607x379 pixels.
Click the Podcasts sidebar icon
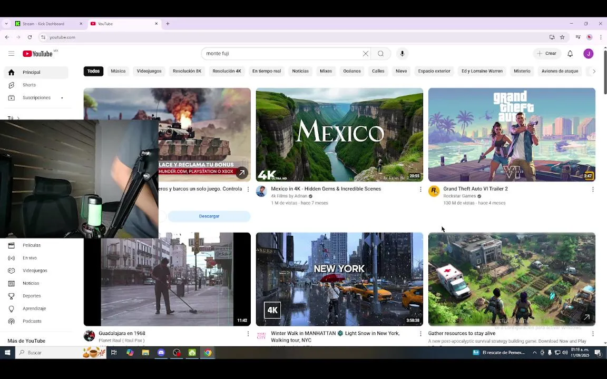(x=11, y=322)
